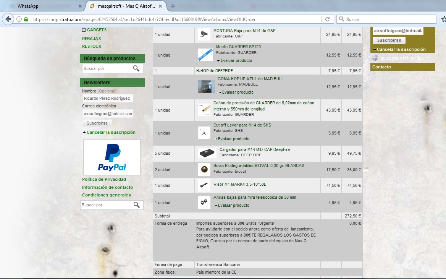Image resolution: width=446 pixels, height=279 pixels.
Task: Open the Bolas Biodegradables BIOVAL thumbnail
Action: click(x=204, y=169)
